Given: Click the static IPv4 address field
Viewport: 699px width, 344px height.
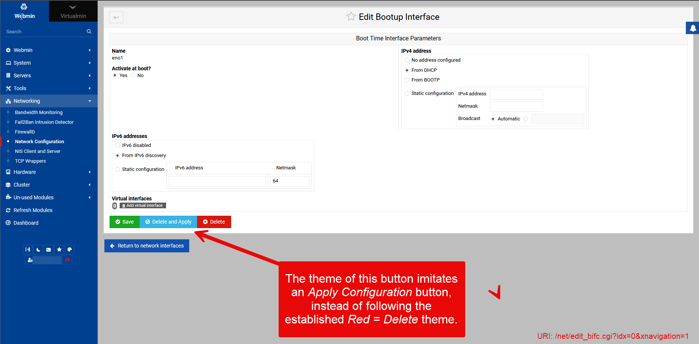Looking at the screenshot, I should [x=516, y=94].
